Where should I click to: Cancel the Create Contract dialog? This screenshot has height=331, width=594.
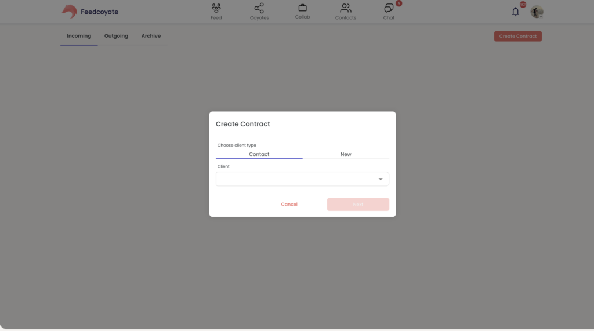click(x=289, y=205)
